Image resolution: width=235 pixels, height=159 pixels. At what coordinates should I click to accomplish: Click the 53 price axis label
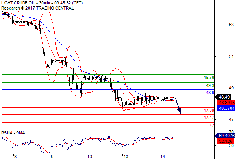(x=231, y=25)
